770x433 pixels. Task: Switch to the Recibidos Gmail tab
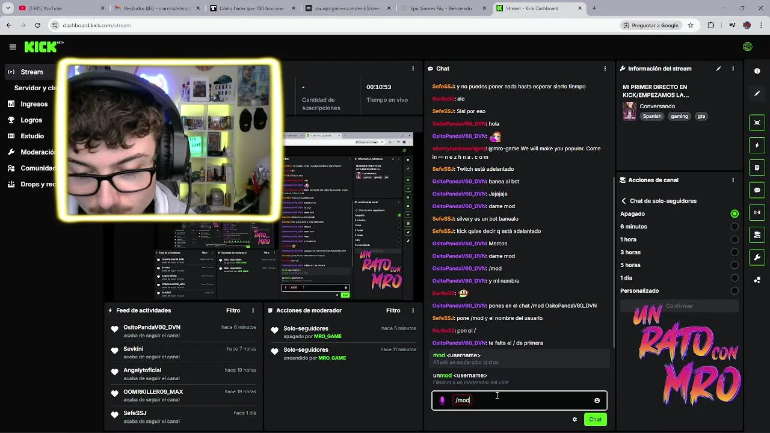(156, 8)
